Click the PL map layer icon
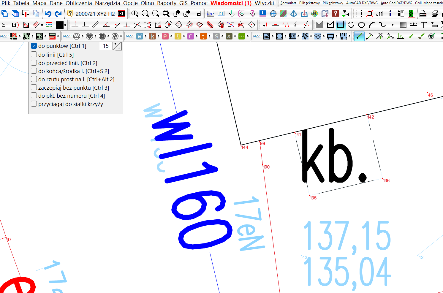 point(14,36)
